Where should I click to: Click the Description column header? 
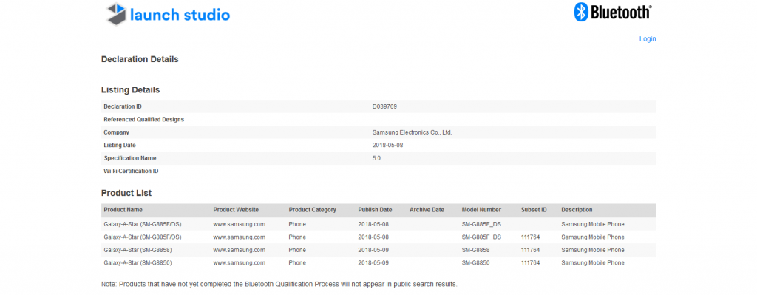(577, 210)
